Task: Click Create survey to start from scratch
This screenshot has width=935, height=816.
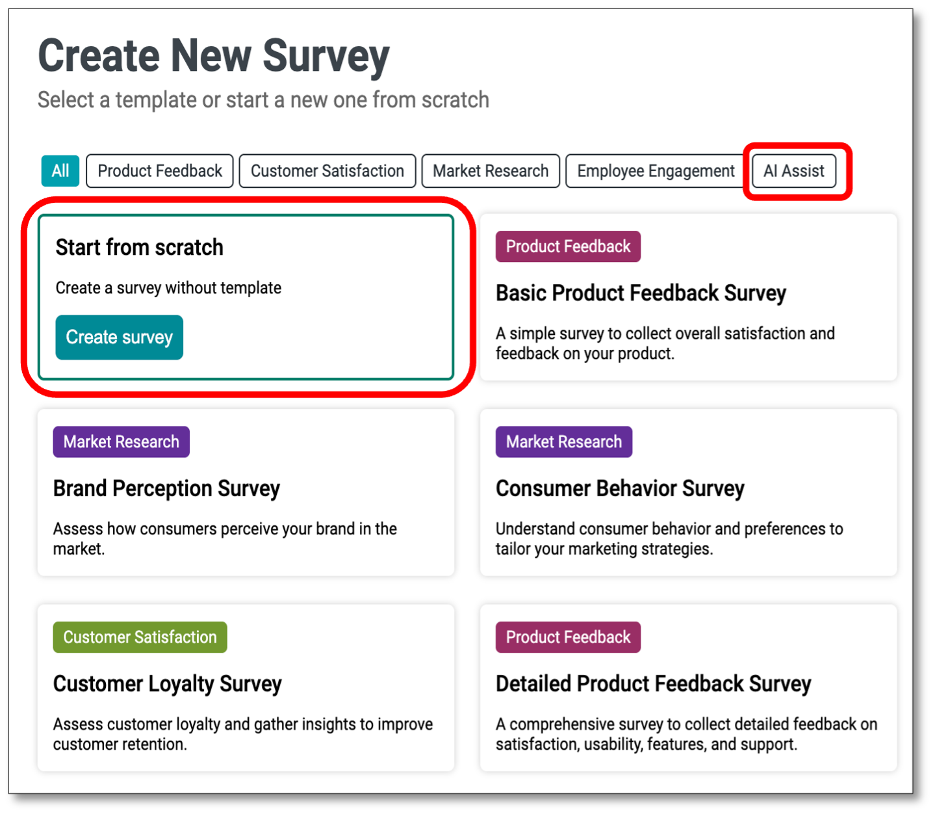Action: 119,337
